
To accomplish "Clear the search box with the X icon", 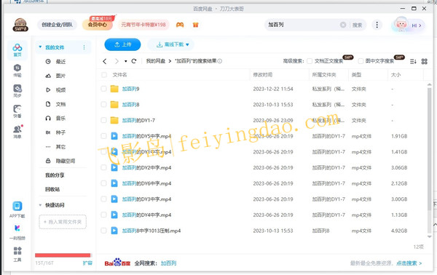I will [343, 25].
